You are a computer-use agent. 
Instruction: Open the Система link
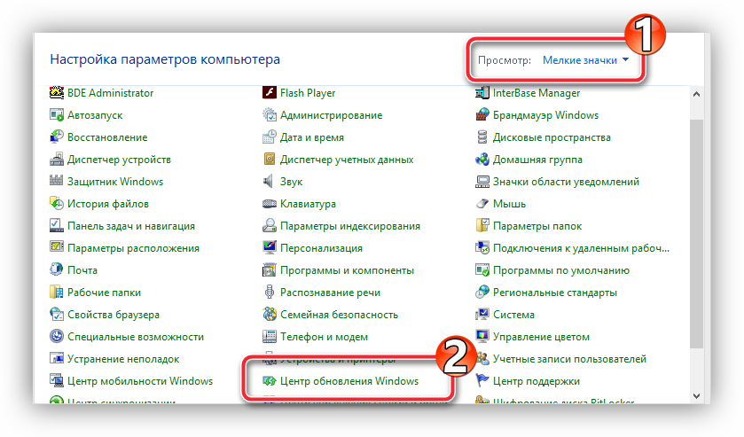513,315
